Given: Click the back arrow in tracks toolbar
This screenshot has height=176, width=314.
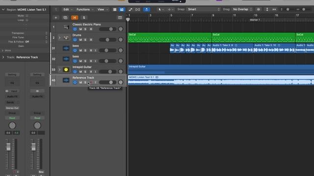Looking at the screenshot, I should tap(56, 10).
